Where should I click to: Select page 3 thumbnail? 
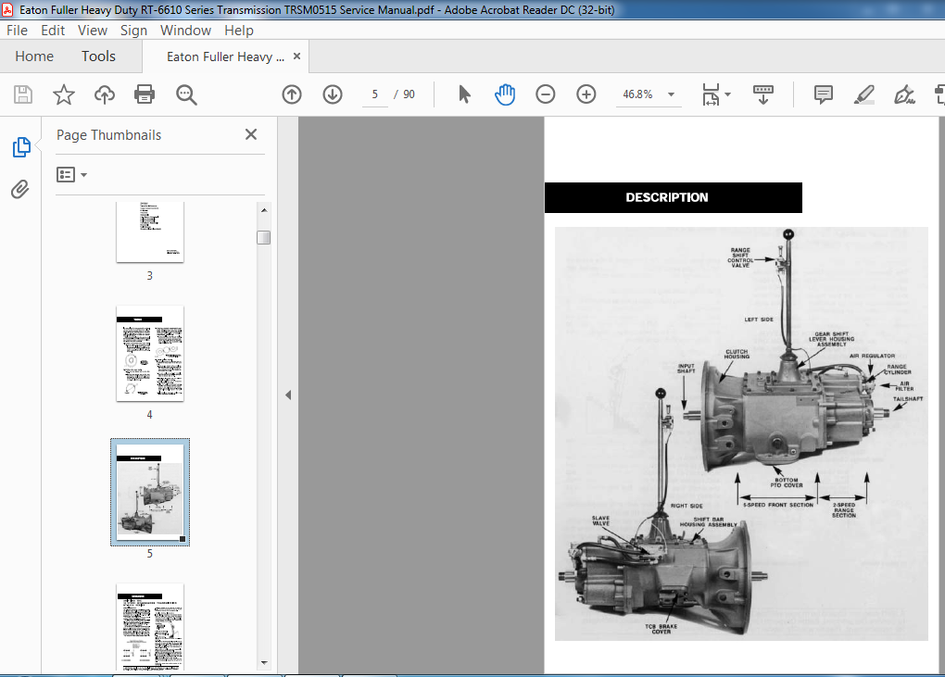150,232
